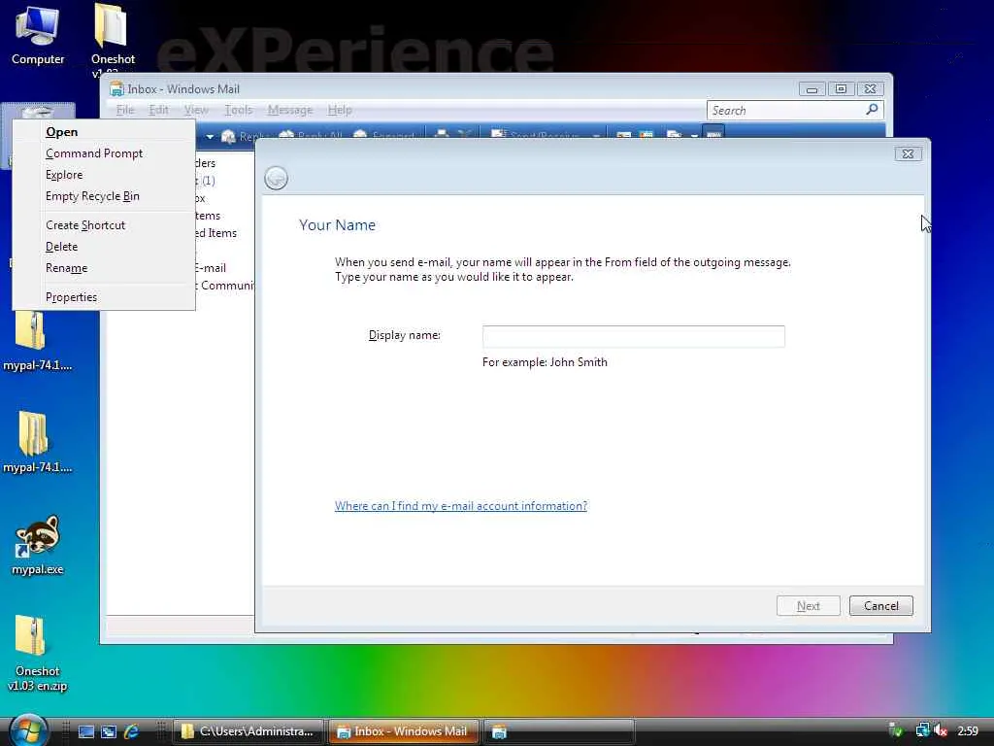994x746 pixels.
Task: Click the network icon in system tray
Action: click(x=922, y=730)
